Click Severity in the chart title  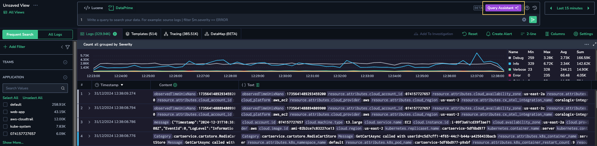[125, 44]
